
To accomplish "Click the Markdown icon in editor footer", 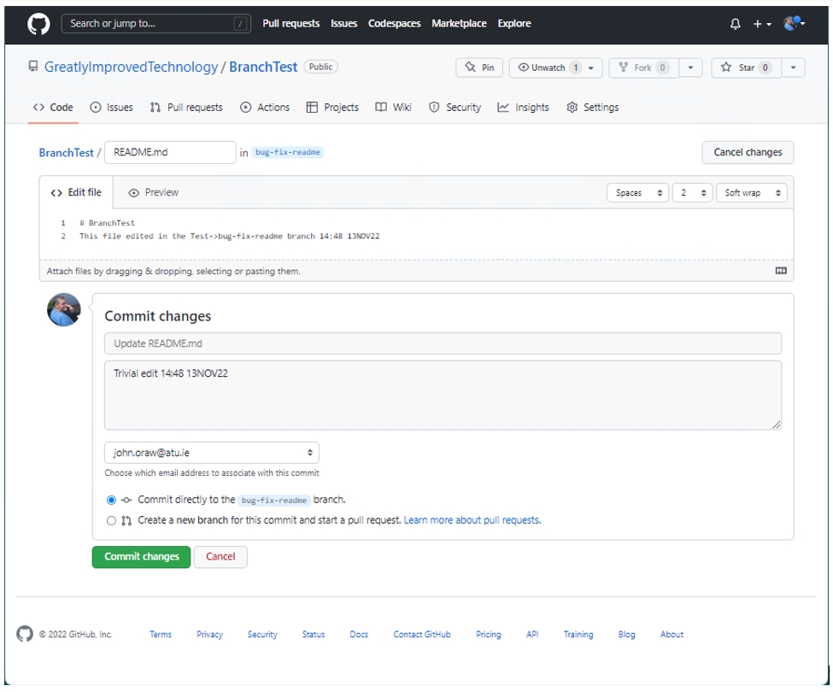I will click(x=780, y=271).
